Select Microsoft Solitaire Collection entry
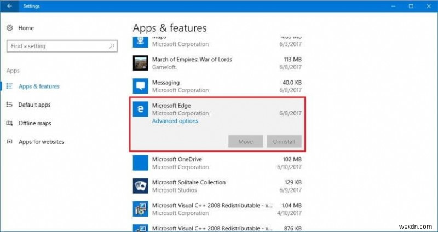This screenshot has height=232, width=438. tap(189, 182)
